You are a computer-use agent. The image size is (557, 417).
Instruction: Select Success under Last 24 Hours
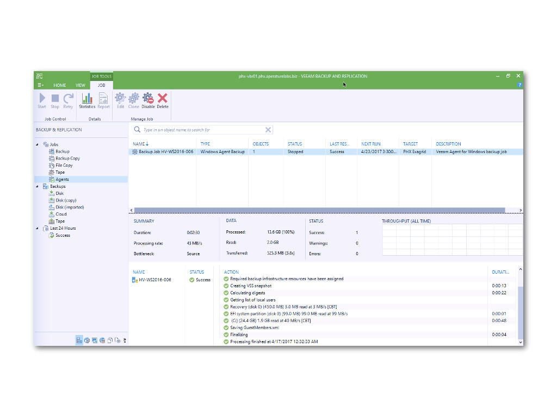pos(59,235)
